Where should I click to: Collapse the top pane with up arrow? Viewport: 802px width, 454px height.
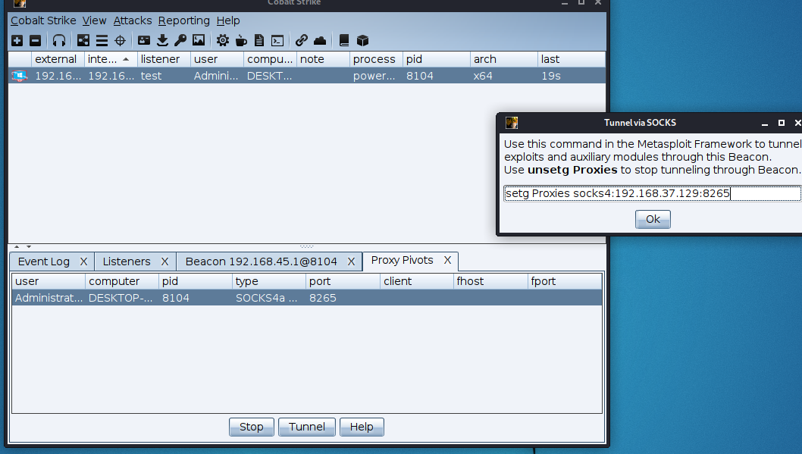[17, 246]
